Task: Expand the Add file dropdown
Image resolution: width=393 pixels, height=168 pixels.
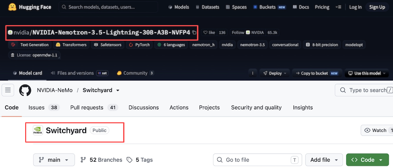Action: pyautogui.click(x=324, y=160)
